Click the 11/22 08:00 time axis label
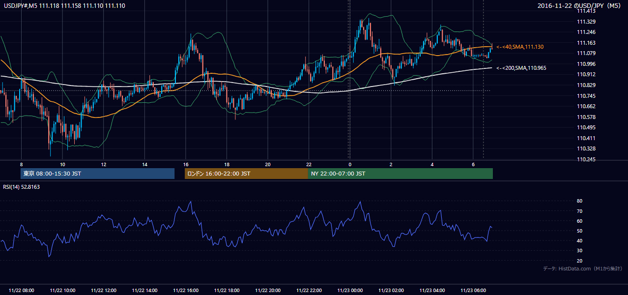Image resolution: width=628 pixels, height=295 pixels. (22, 291)
